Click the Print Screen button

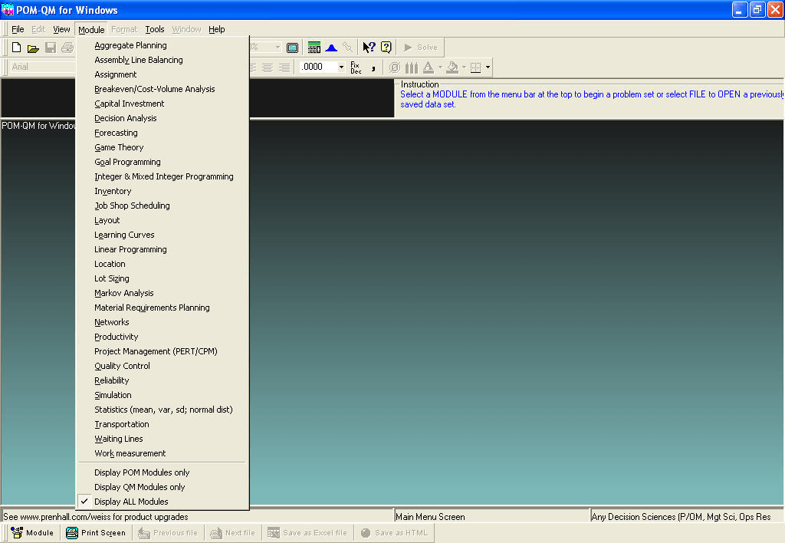pos(96,532)
